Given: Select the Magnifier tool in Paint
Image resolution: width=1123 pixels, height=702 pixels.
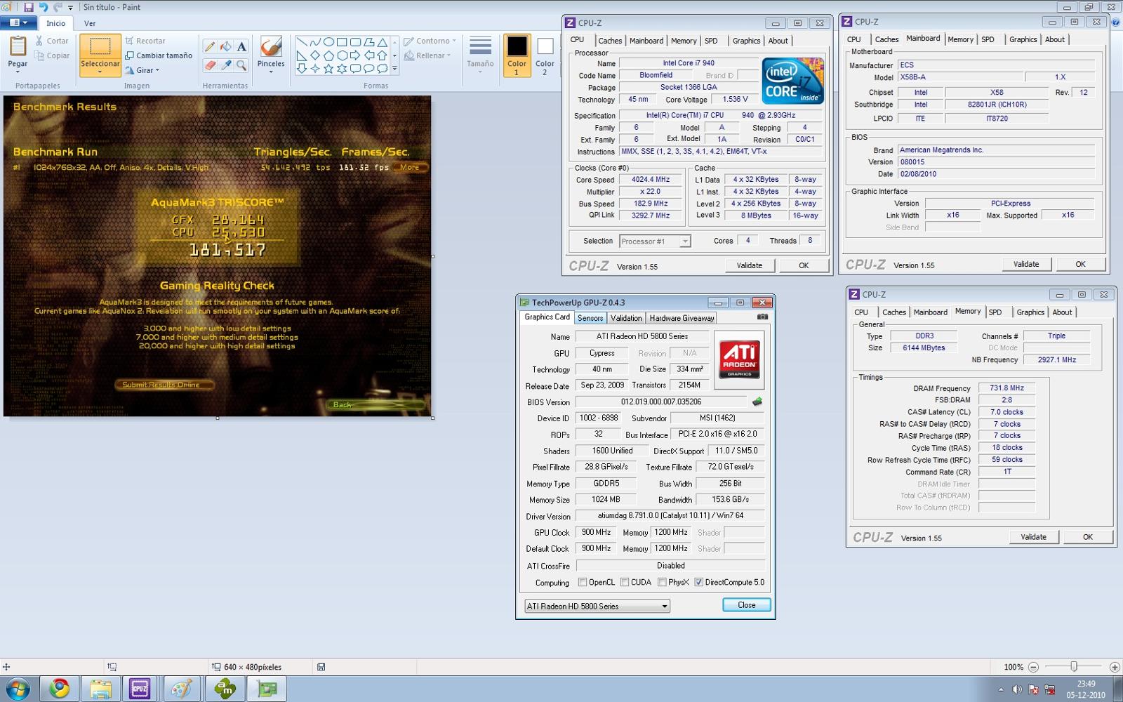Looking at the screenshot, I should tap(241, 65).
